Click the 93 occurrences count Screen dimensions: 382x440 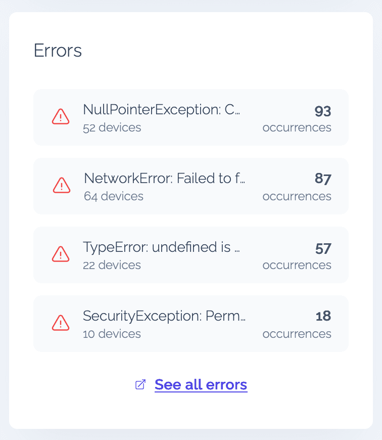[x=322, y=111]
